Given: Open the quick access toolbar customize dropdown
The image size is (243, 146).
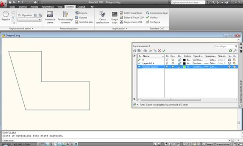Looking at the screenshot, I should (x=39, y=2).
